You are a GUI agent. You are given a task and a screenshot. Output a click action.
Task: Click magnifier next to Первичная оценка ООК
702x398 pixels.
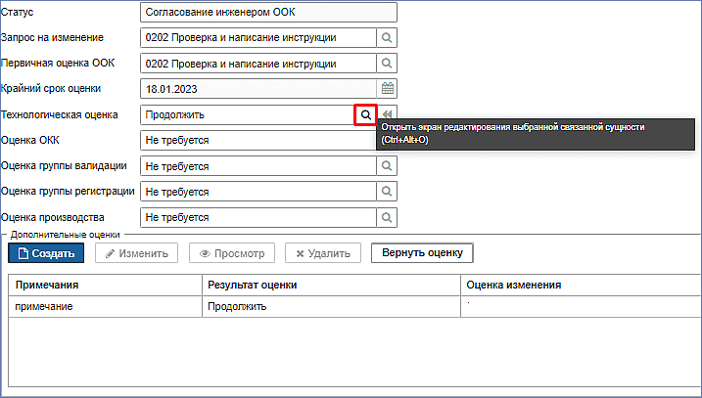(x=387, y=64)
